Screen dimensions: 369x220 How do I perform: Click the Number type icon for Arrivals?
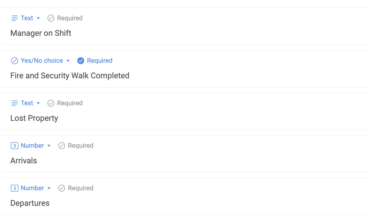pyautogui.click(x=14, y=146)
